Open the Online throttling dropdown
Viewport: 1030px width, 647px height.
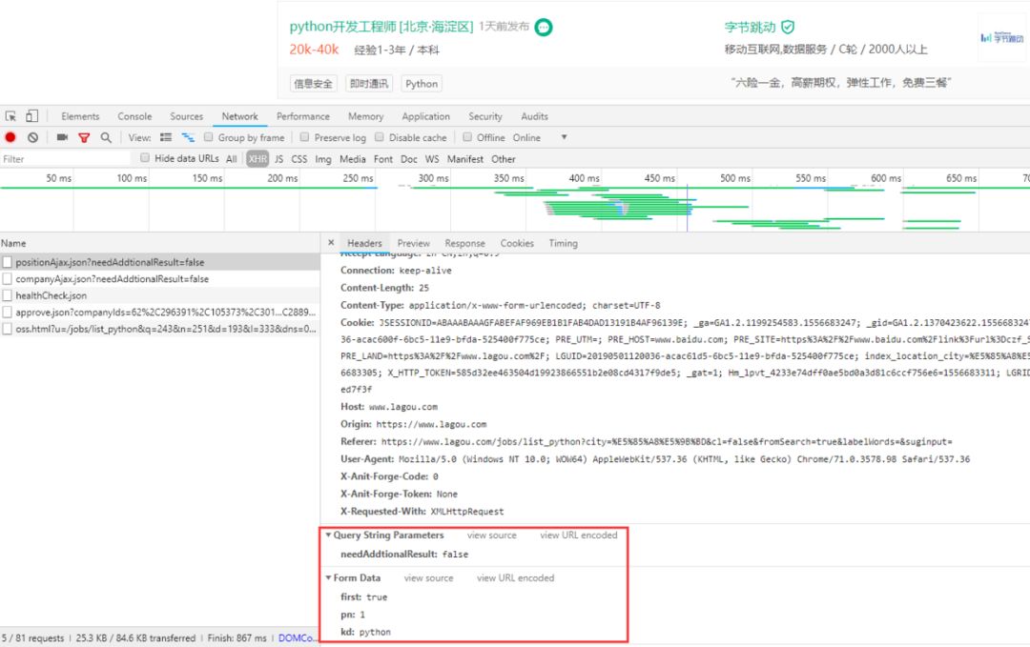click(x=564, y=138)
